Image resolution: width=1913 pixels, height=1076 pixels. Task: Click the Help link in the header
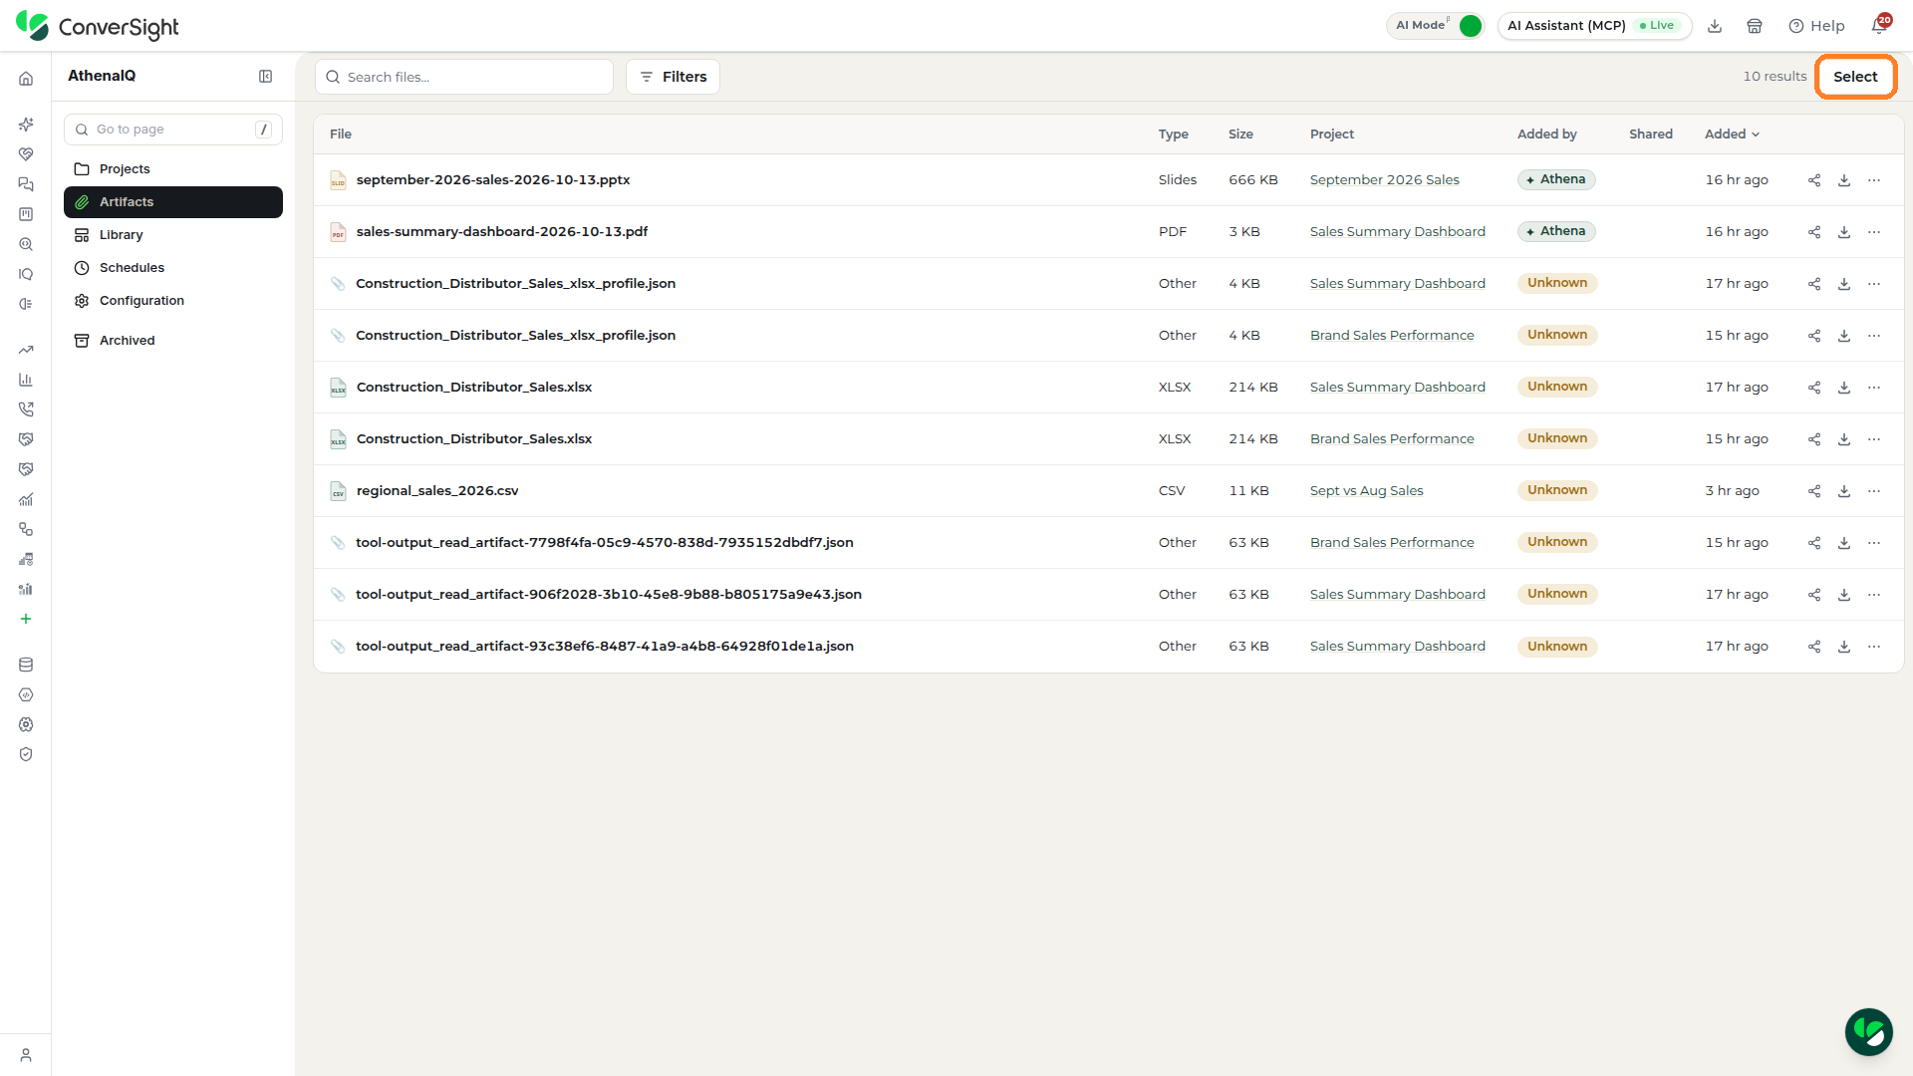(x=1816, y=26)
